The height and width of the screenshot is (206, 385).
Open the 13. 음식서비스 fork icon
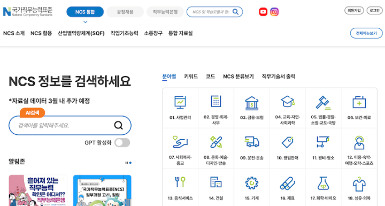pos(180,182)
